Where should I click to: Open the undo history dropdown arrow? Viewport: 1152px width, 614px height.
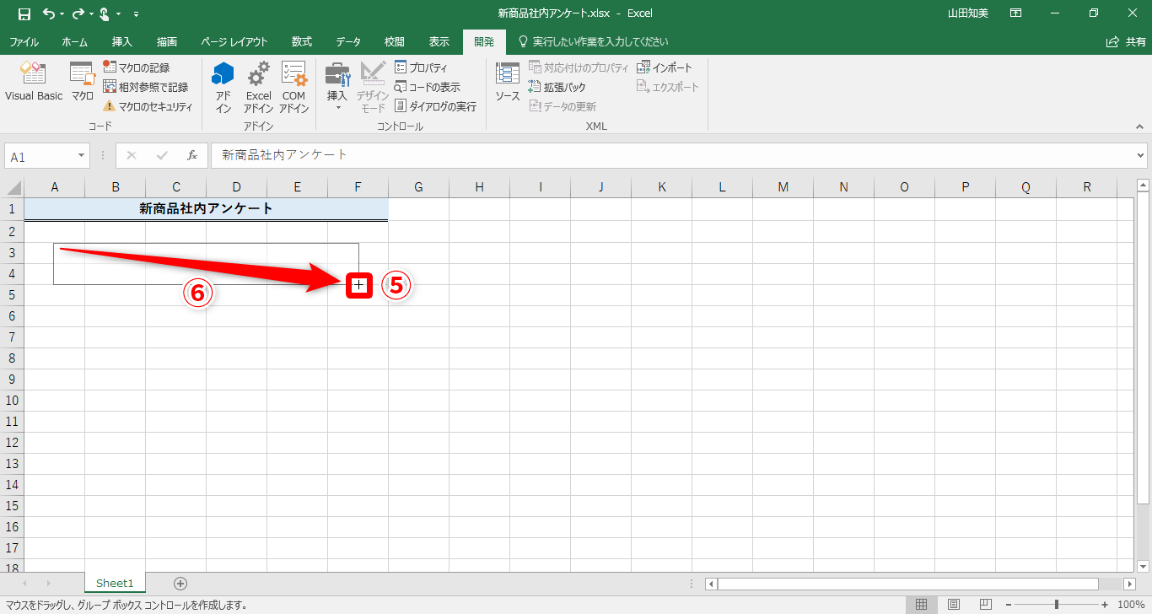(62, 13)
